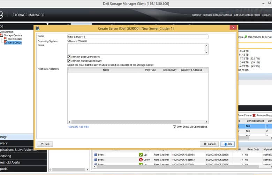
Task: Click the Dell SC4020 storage center icon
Action: tap(6, 39)
